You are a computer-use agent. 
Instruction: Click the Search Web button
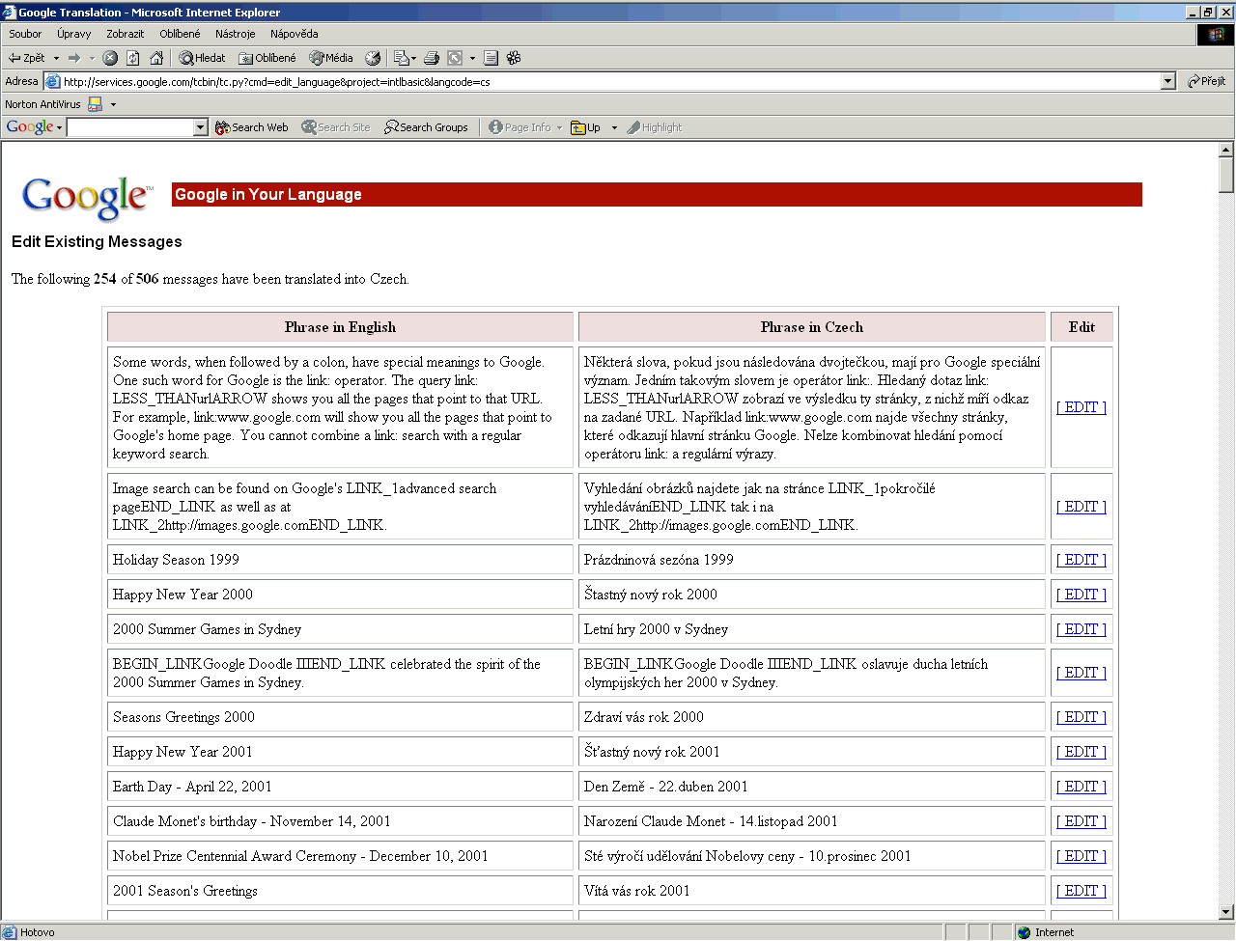251,127
